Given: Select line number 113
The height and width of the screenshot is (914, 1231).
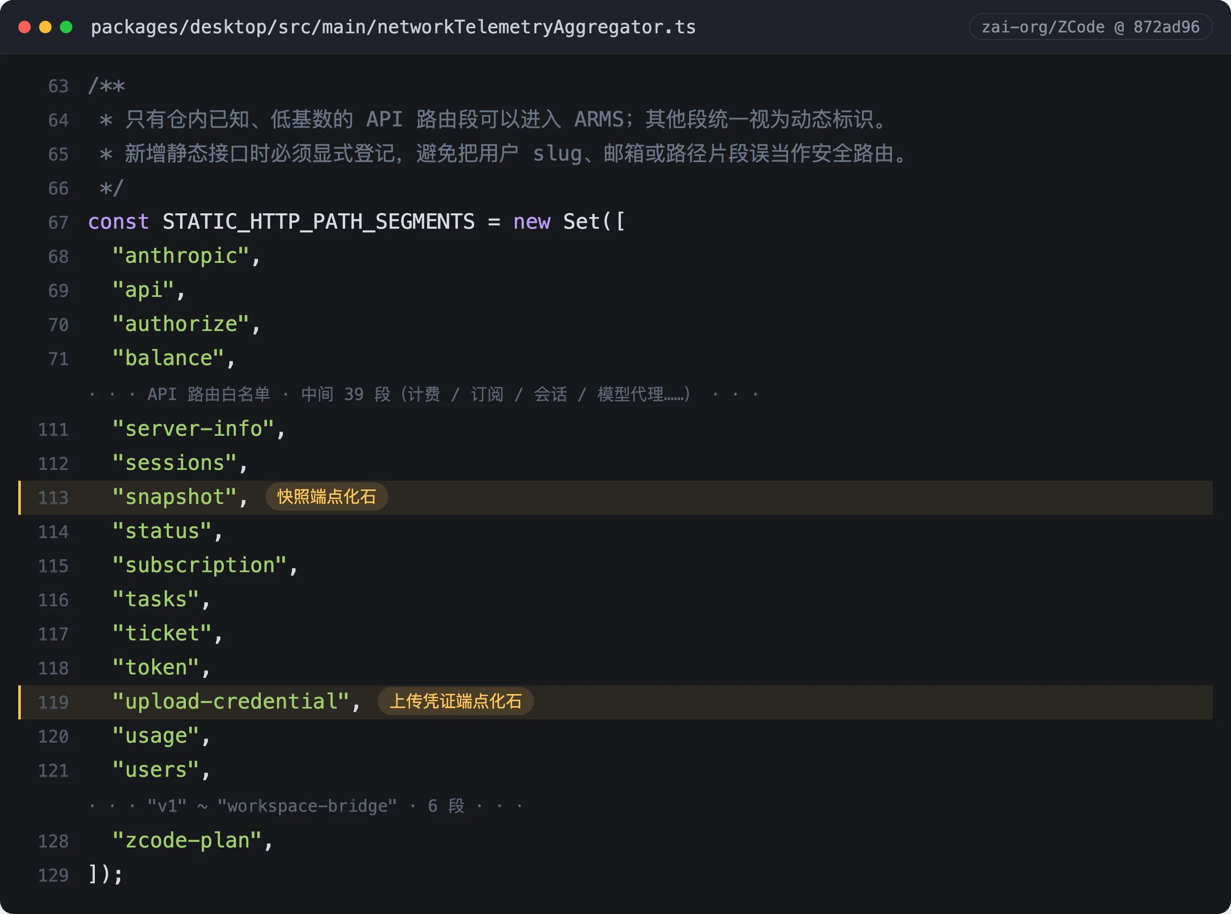Looking at the screenshot, I should (x=53, y=497).
